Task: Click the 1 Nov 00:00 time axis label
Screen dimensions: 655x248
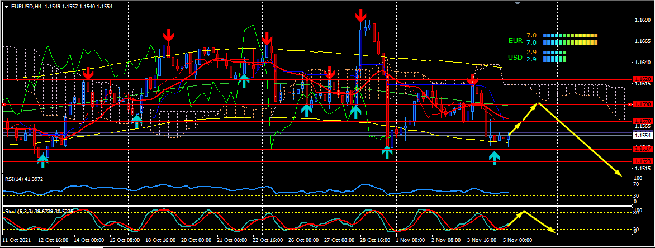Action: (x=409, y=241)
